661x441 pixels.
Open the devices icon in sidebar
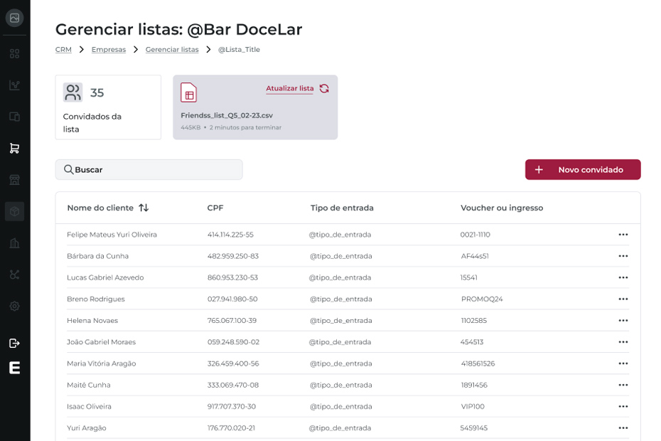pyautogui.click(x=14, y=117)
